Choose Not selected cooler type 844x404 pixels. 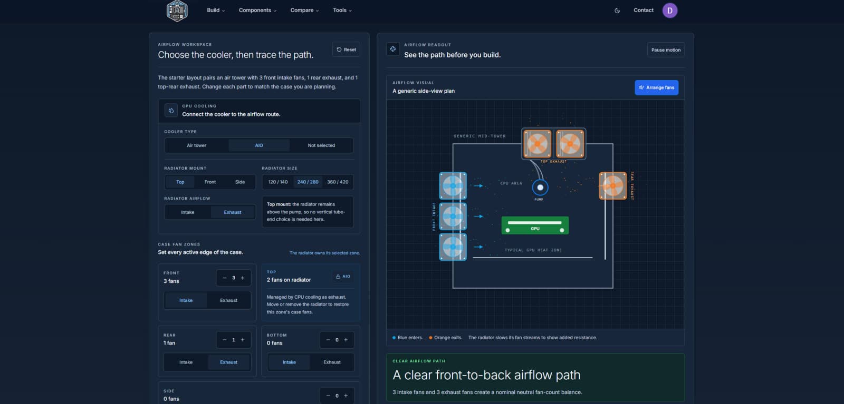tap(321, 145)
